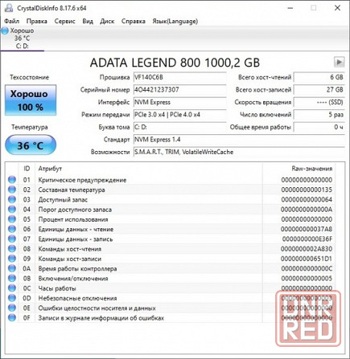Click status orb for Единицы данных - чтение
The width and height of the screenshot is (350, 359).
pos(12,229)
